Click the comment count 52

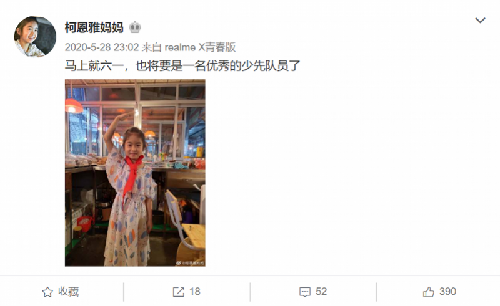[x=321, y=292]
